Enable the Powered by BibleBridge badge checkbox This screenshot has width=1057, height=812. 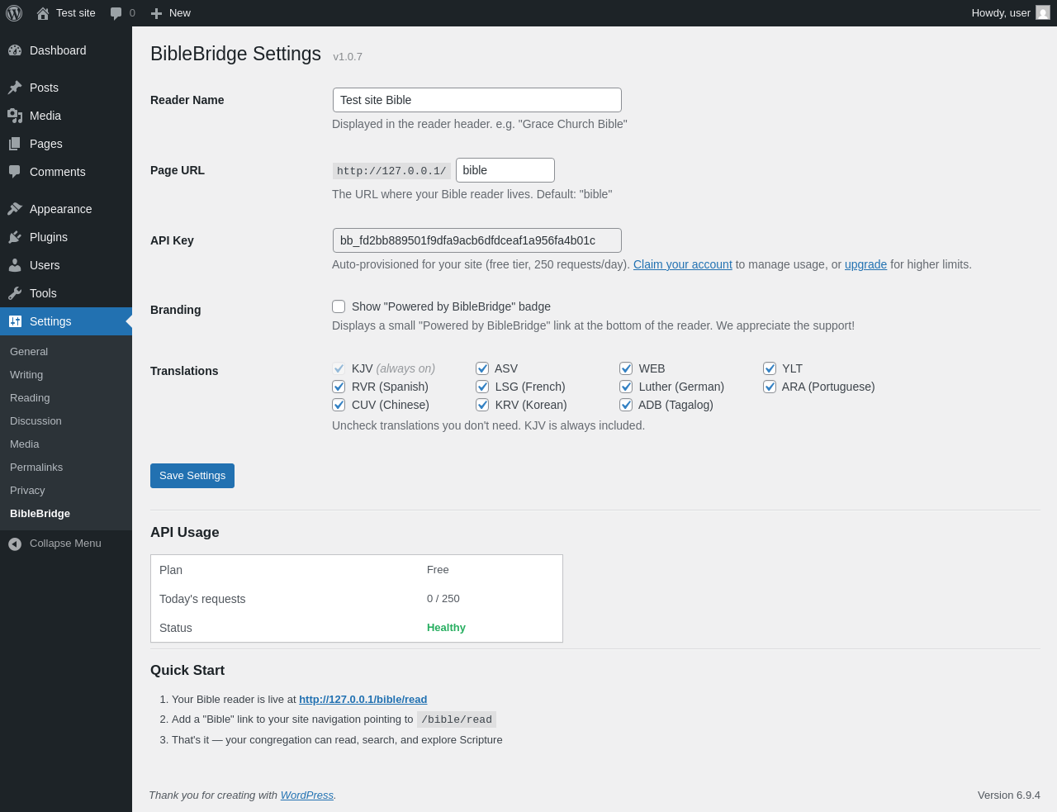click(339, 306)
